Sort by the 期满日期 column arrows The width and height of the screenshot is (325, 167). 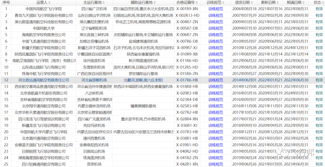coord(303,3)
